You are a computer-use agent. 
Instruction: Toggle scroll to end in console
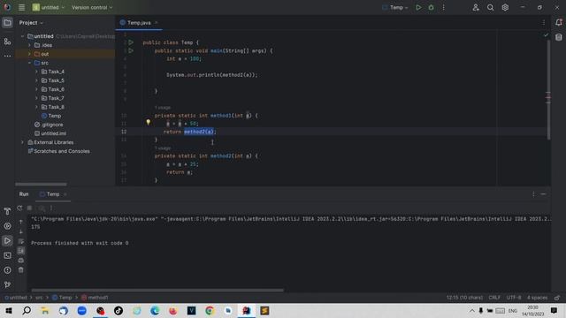click(21, 251)
